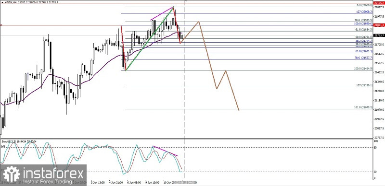
Task: Select Fibonacci label 0.0 (22068.8)
Action: point(364,5)
